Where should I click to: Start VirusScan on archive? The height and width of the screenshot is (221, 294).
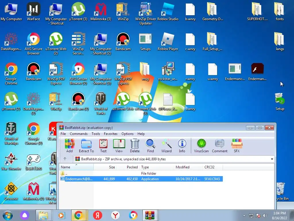pyautogui.click(x=201, y=146)
